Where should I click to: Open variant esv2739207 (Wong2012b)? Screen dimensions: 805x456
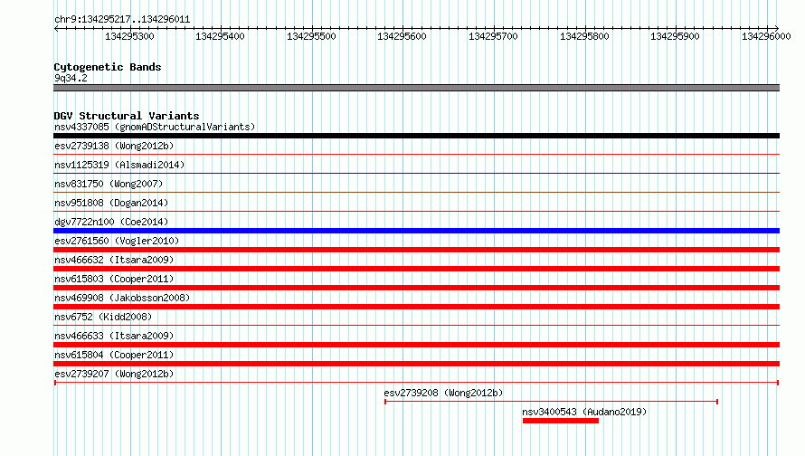pyautogui.click(x=114, y=374)
